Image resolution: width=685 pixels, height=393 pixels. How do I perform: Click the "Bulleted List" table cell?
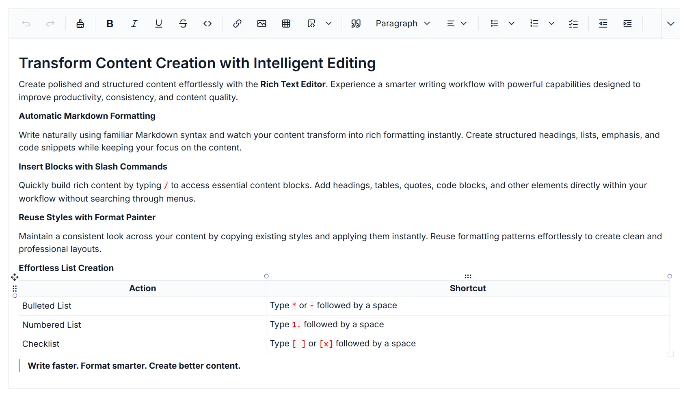(143, 306)
